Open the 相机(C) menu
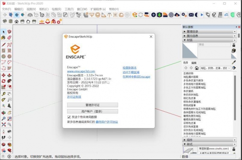Image resolution: width=242 pixels, height=160 pixels. [44, 9]
